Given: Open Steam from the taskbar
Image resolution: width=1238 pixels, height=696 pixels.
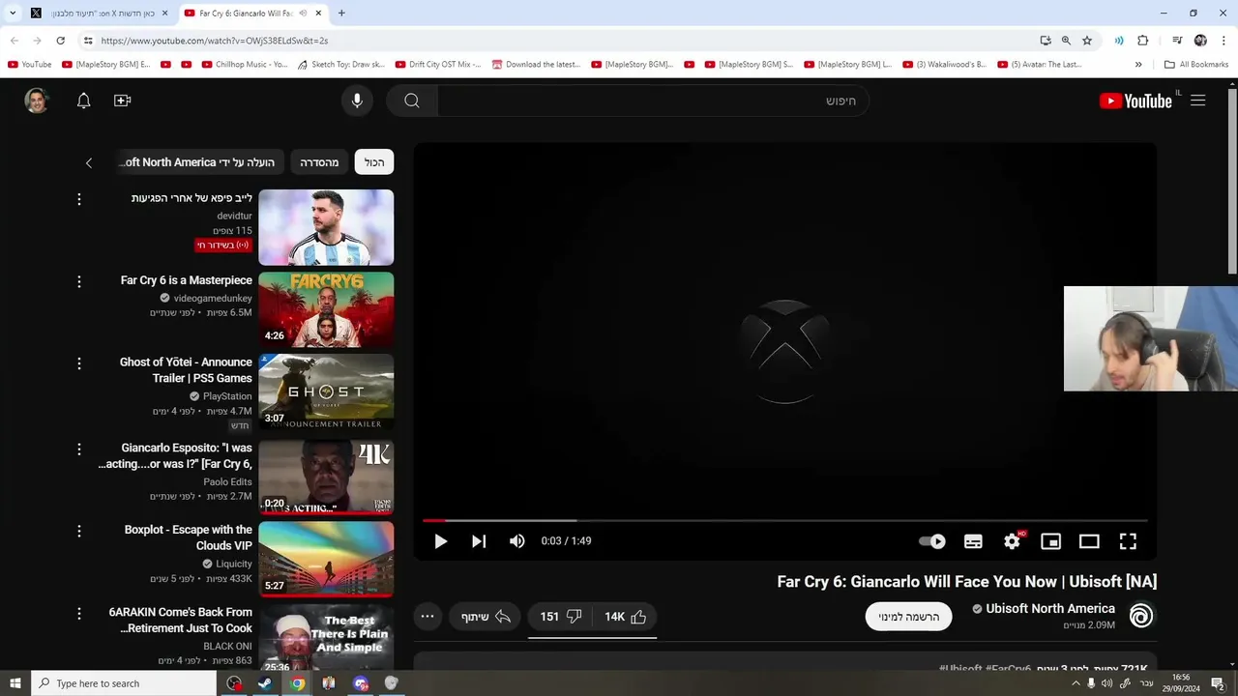Looking at the screenshot, I should pos(264,683).
